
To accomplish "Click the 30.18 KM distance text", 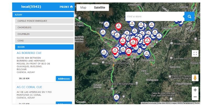I will [x=24, y=79].
